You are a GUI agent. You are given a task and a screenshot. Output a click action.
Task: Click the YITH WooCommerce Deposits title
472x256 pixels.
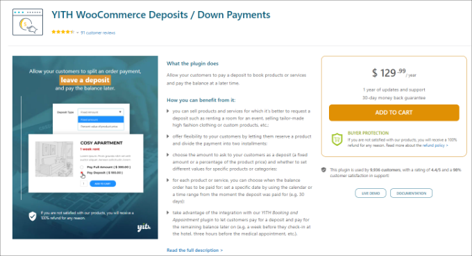pyautogui.click(x=161, y=15)
